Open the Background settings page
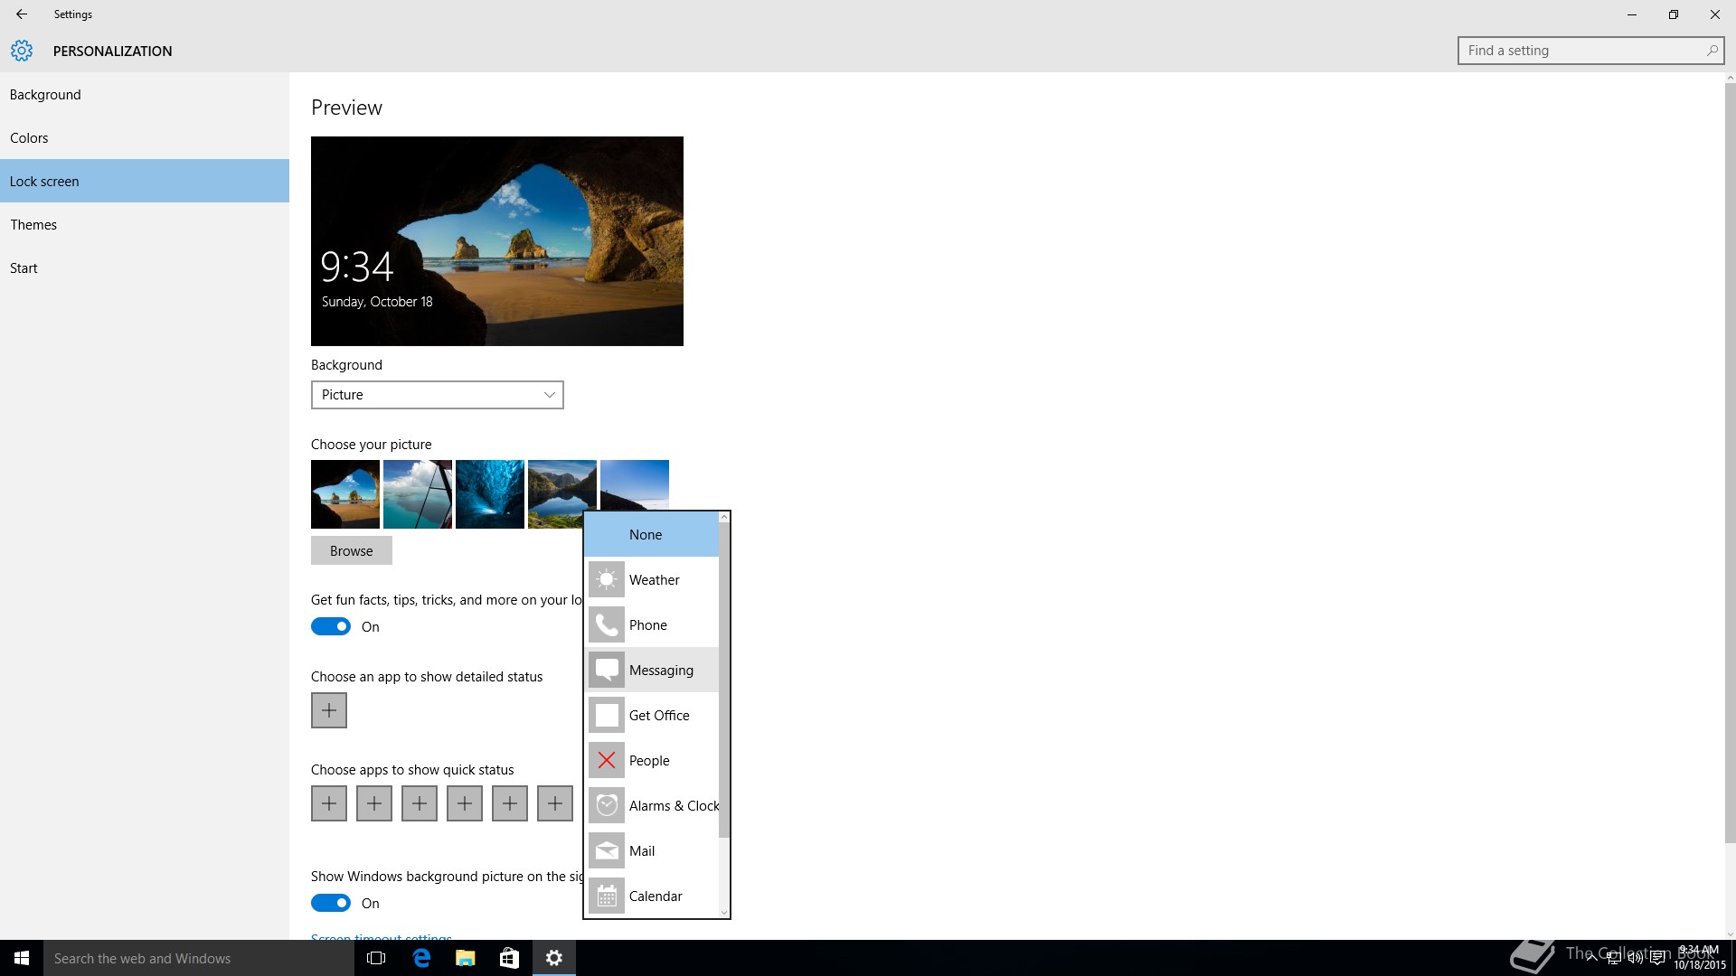Image resolution: width=1736 pixels, height=976 pixels. point(145,95)
